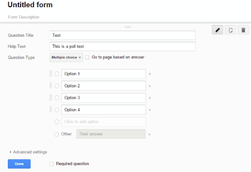Select the Other radio button
The height and width of the screenshot is (172, 251).
pos(57,134)
